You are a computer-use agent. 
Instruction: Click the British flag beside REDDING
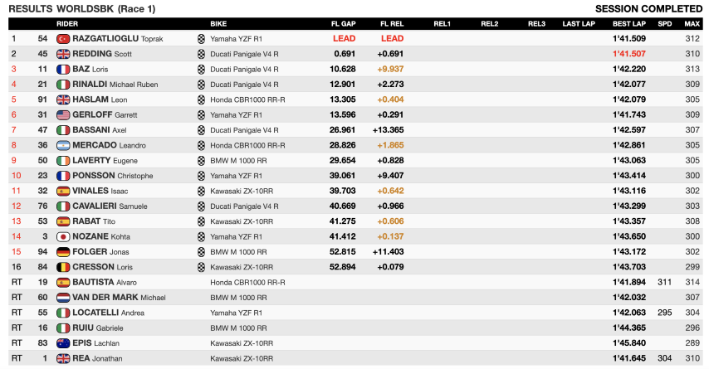coord(63,54)
